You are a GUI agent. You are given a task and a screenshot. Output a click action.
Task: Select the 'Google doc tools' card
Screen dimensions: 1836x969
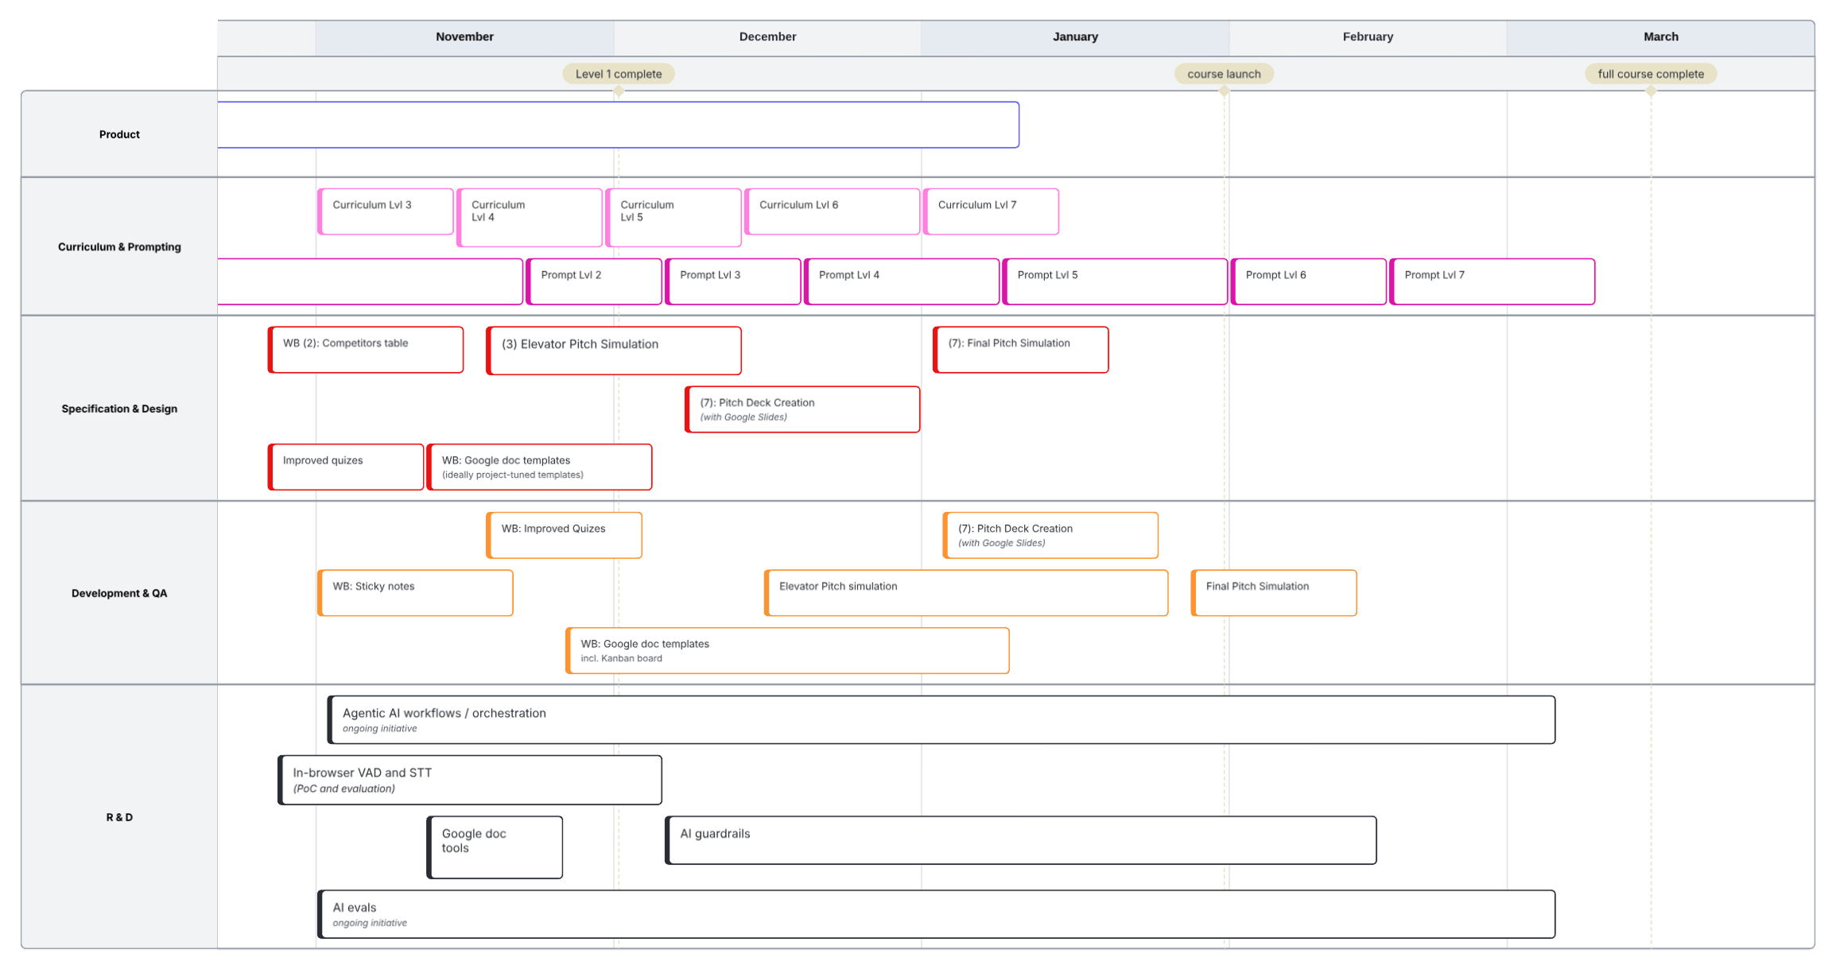495,847
